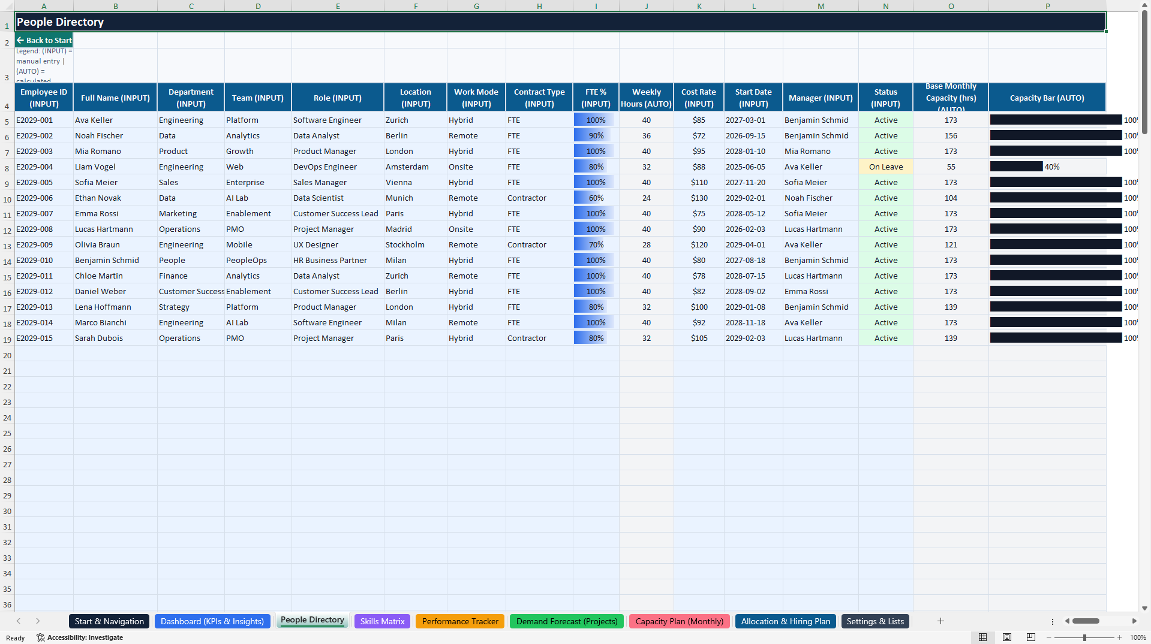
Task: Open the Skills Matrix sheet tab
Action: [x=382, y=621]
